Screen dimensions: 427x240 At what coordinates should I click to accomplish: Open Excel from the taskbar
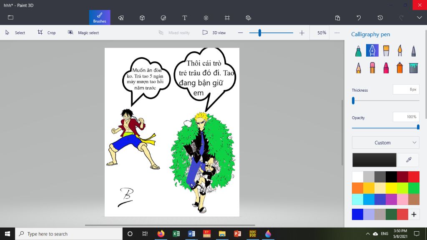click(176, 234)
